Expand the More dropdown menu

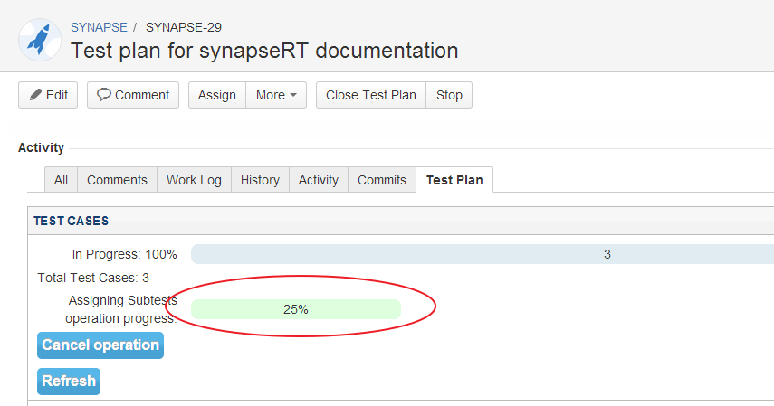pos(276,95)
